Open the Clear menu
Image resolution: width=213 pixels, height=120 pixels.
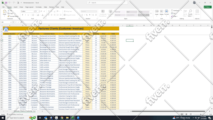point(174,16)
